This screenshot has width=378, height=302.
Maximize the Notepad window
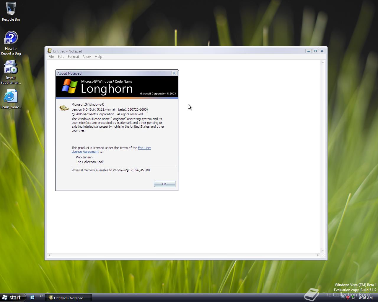[x=315, y=51]
